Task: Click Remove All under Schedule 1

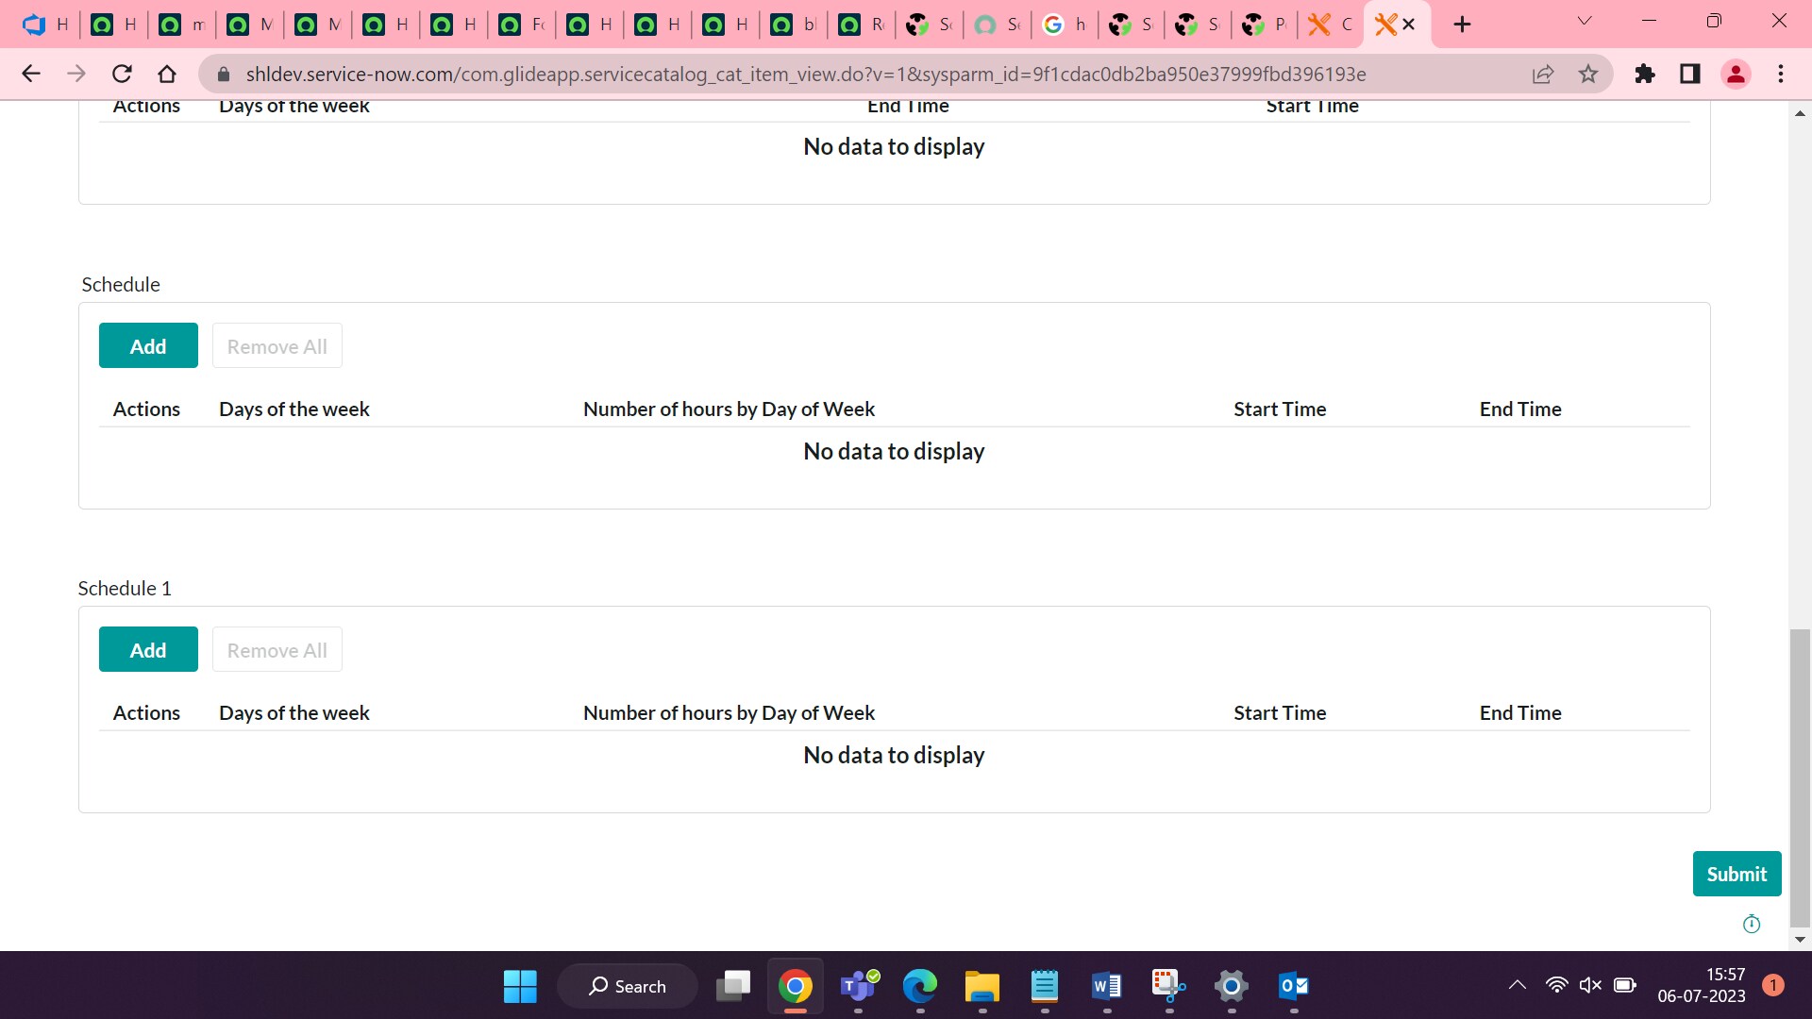Action: [277, 649]
